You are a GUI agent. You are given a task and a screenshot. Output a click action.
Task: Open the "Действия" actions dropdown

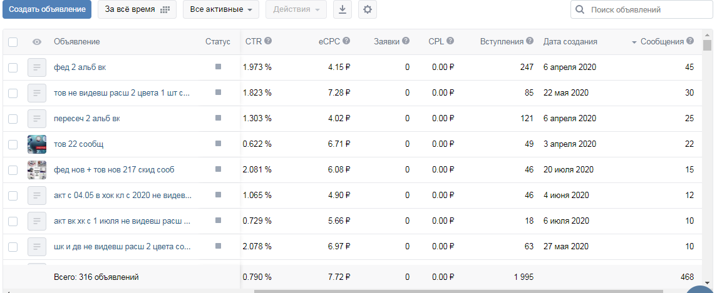tap(296, 9)
